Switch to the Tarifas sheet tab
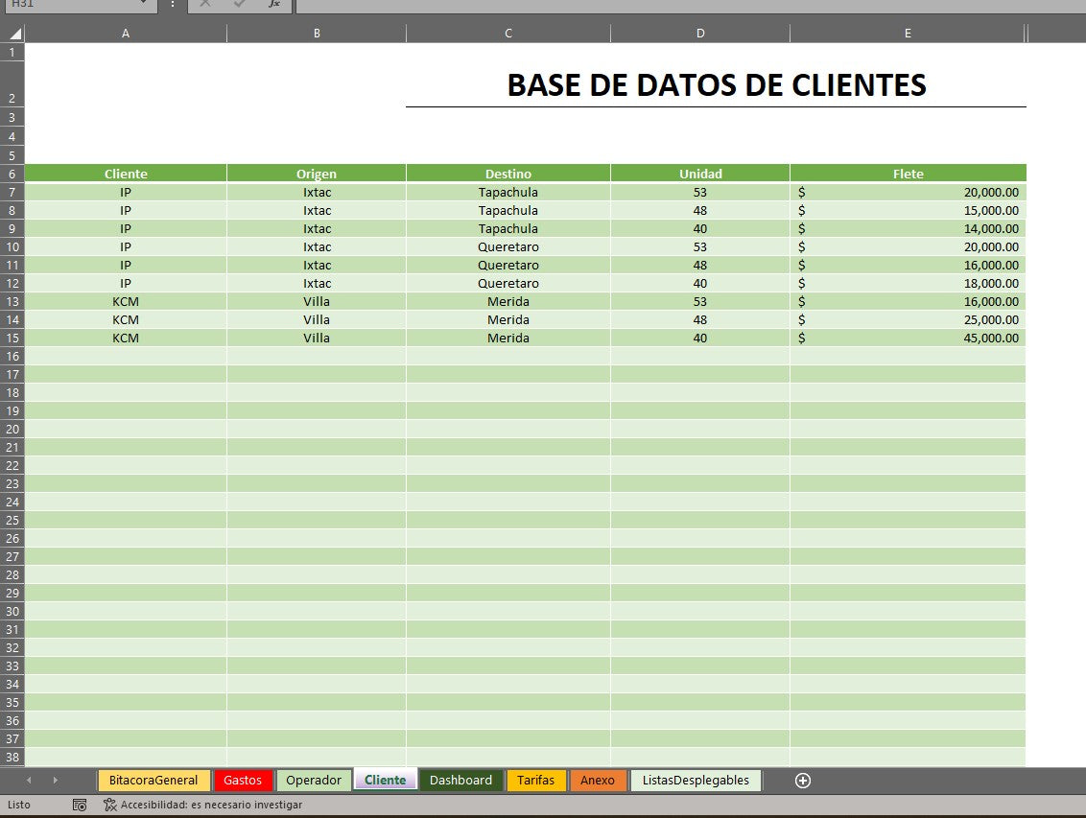The image size is (1086, 818). click(536, 780)
